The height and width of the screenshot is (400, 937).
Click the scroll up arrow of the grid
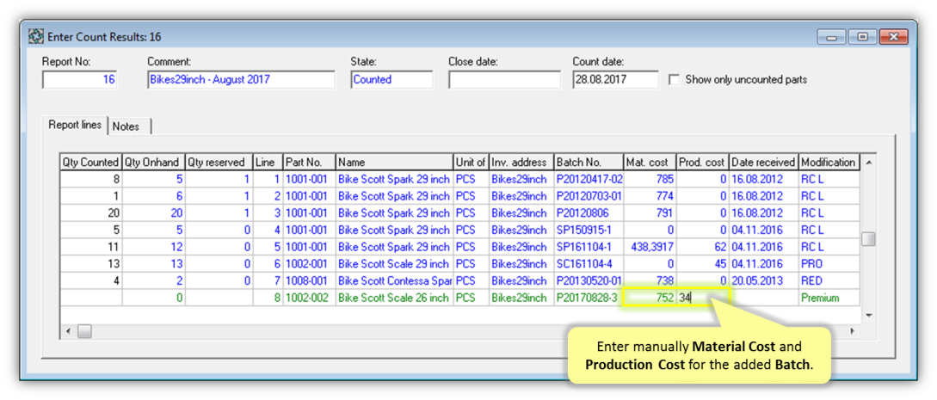[868, 162]
